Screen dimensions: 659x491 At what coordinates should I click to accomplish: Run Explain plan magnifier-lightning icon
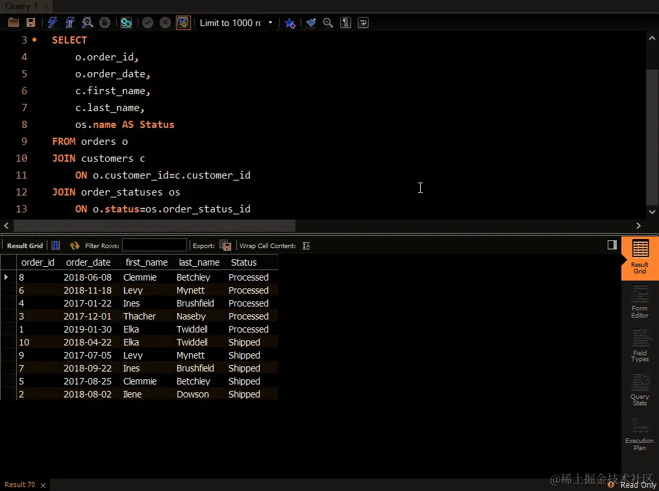pos(88,23)
